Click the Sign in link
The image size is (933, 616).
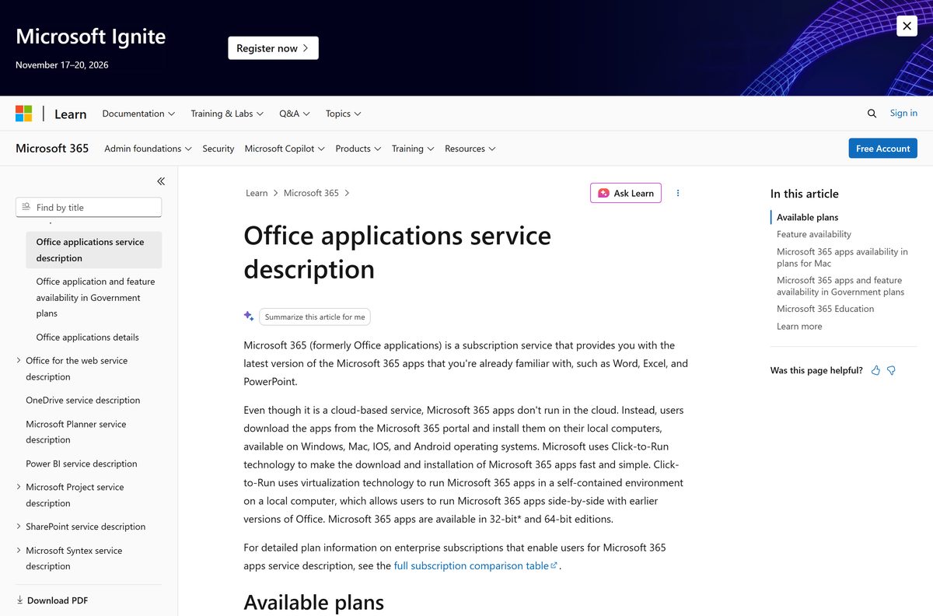(x=903, y=113)
